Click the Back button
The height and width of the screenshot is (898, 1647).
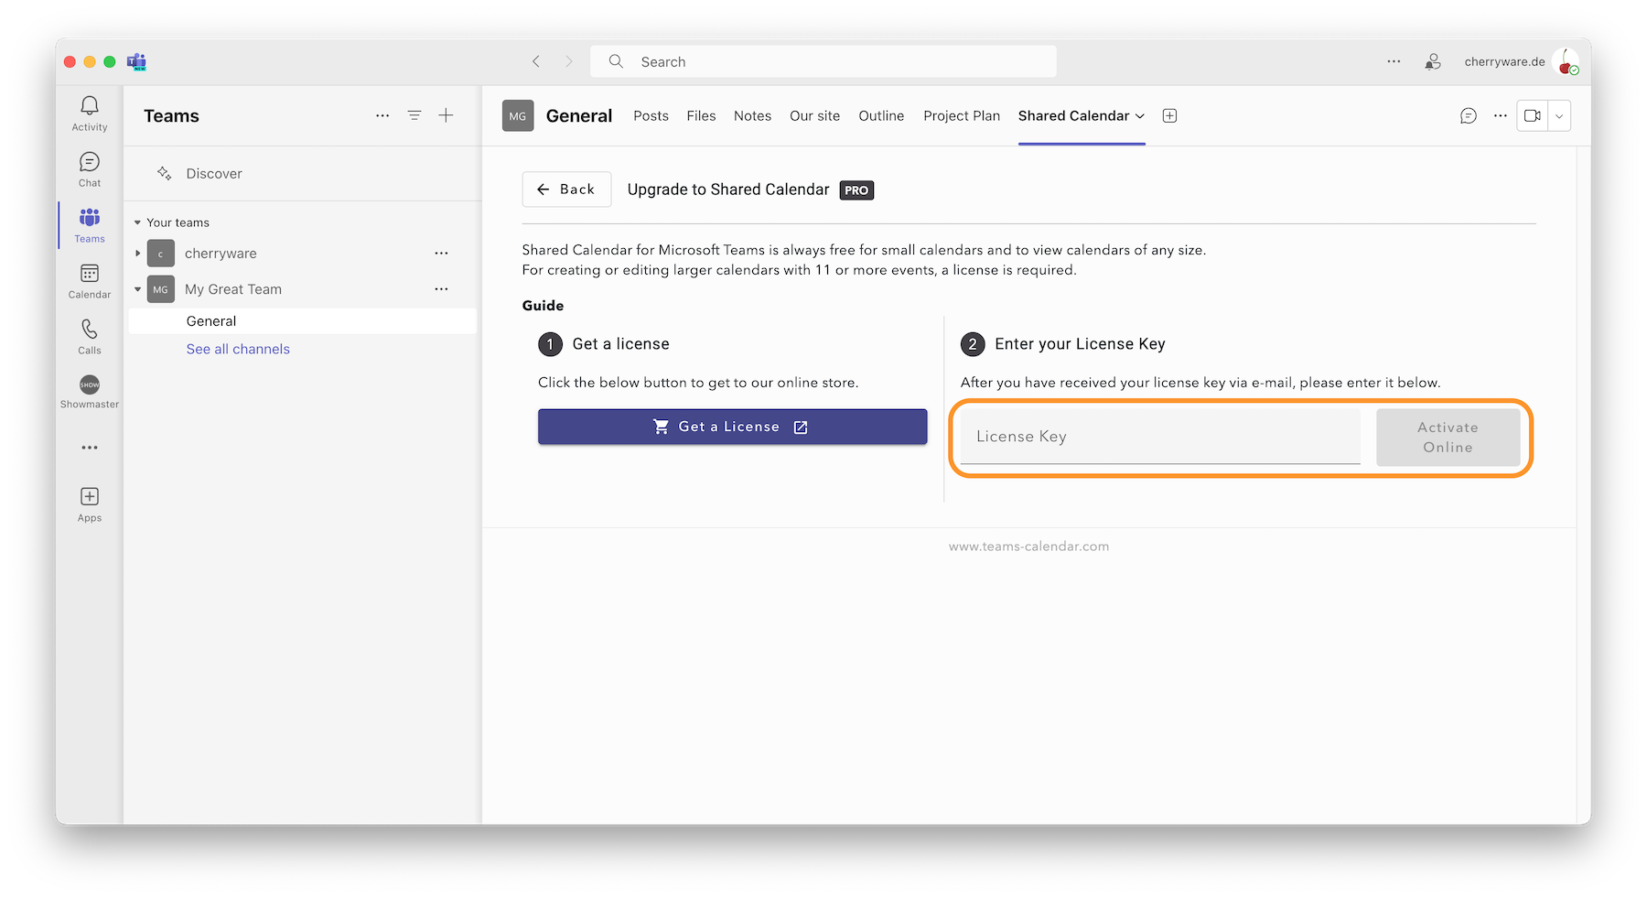click(566, 189)
